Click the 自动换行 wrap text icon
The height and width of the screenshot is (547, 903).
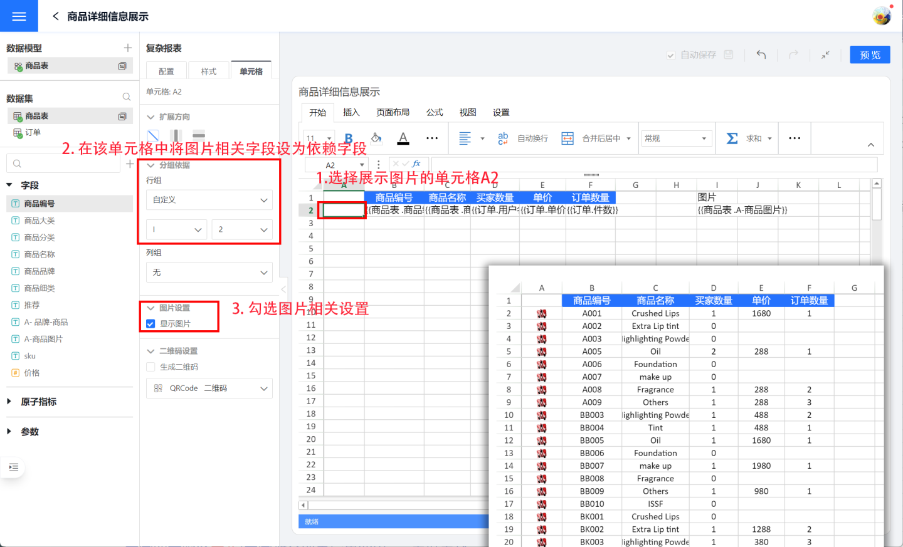coord(503,138)
